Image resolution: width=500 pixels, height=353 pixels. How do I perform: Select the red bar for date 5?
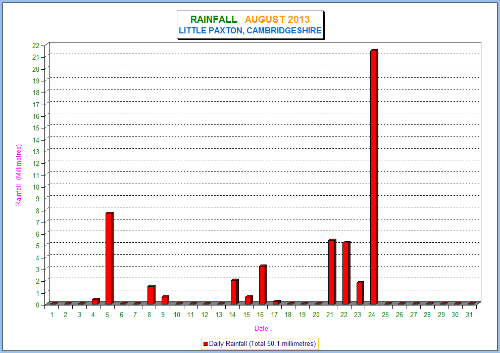[x=110, y=258]
